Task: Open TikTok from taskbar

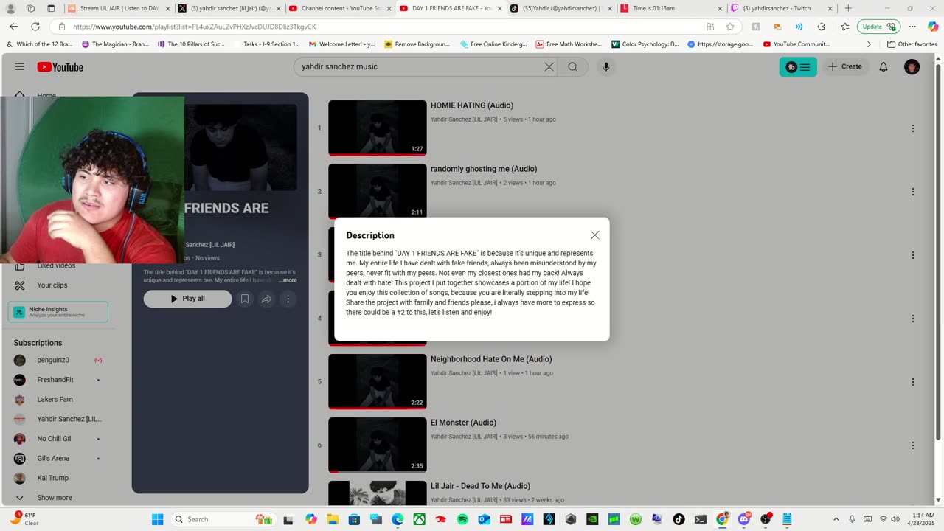Action: 678,519
